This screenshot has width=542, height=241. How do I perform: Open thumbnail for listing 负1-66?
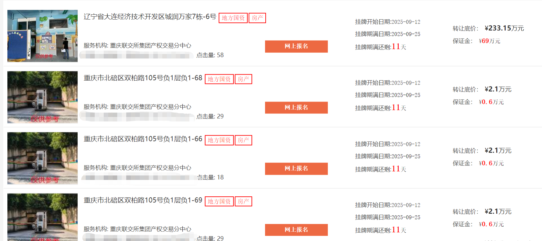click(x=43, y=158)
